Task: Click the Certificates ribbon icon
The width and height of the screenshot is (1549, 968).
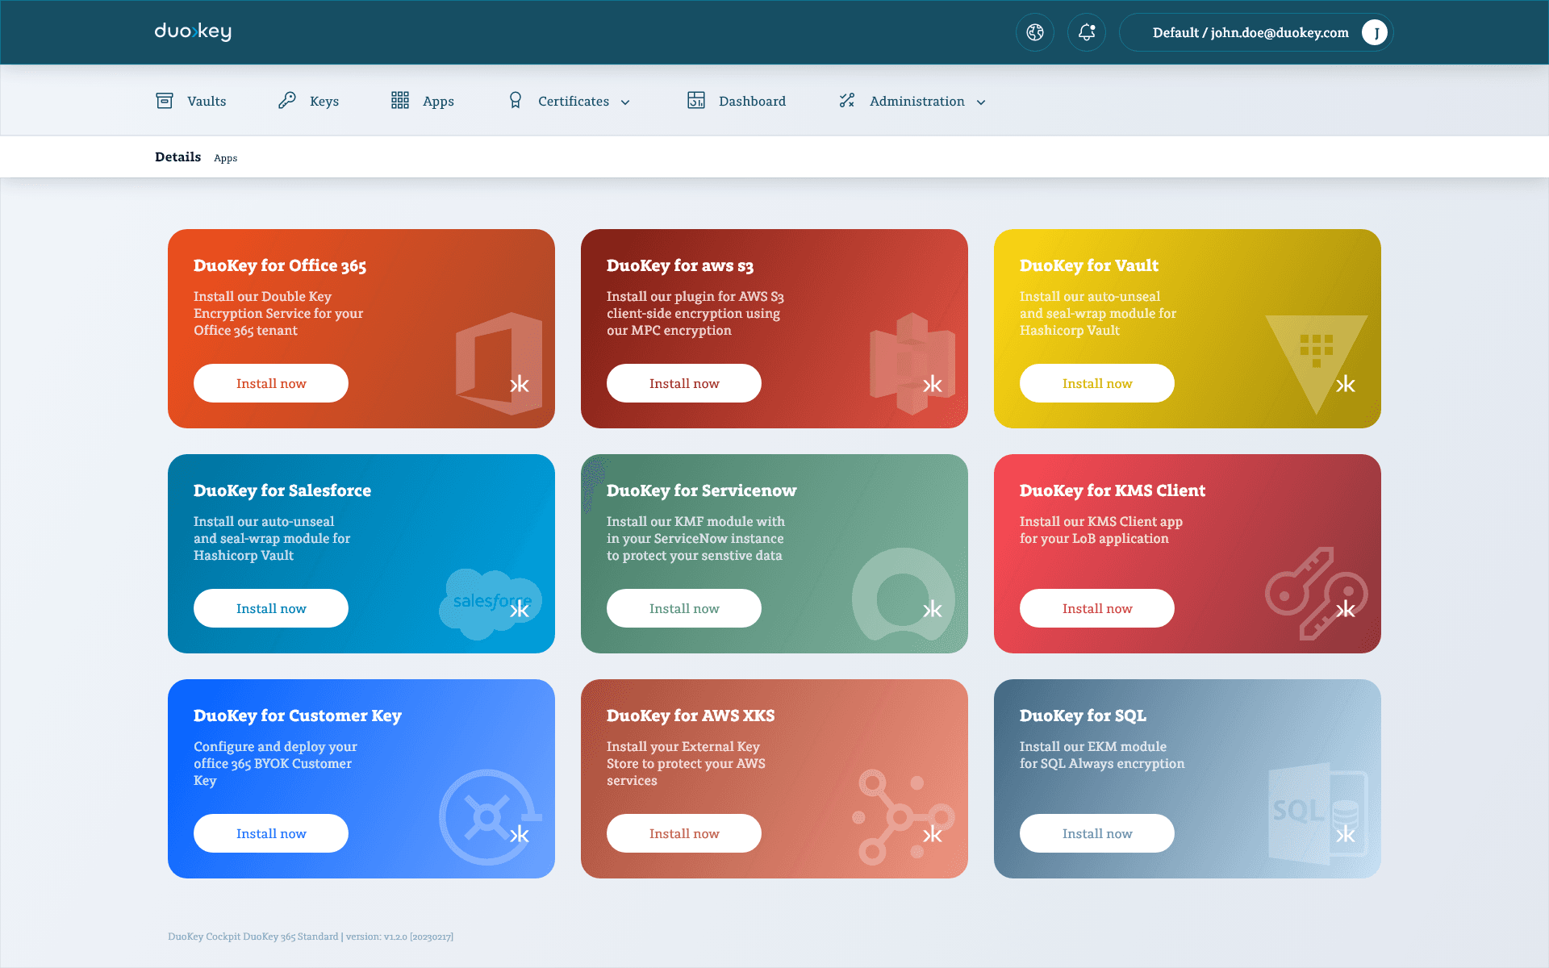Action: pos(516,101)
